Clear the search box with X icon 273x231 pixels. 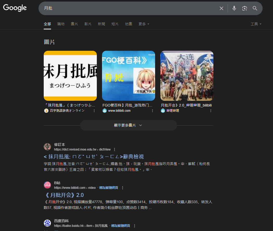[x=221, y=8]
